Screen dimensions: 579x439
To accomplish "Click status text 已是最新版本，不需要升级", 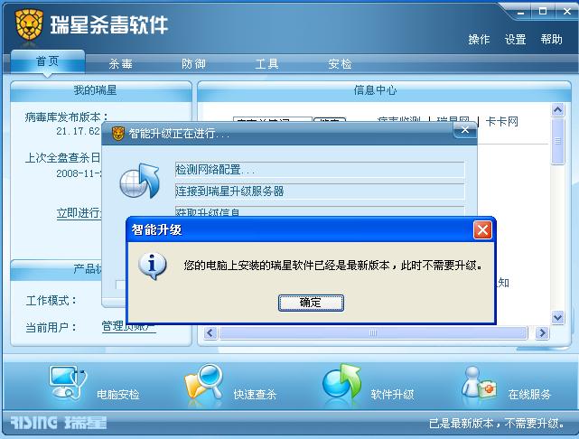I will click(x=497, y=424).
